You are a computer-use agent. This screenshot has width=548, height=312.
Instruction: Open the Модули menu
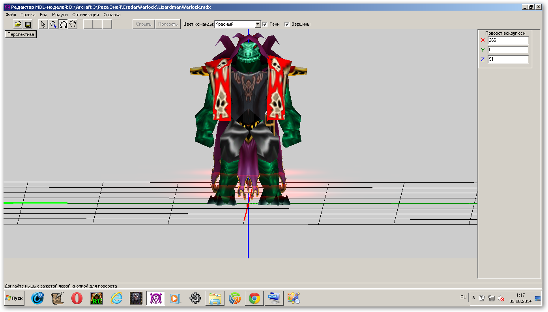60,15
